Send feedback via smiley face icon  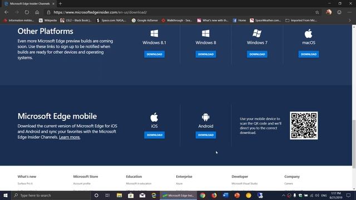click(339, 12)
